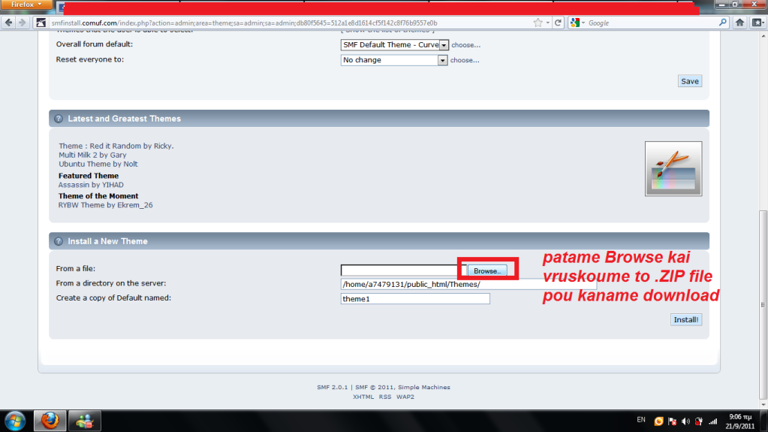Expand the Reset everyone to dropdown
Screen dimensions: 768x432
pyautogui.click(x=443, y=60)
